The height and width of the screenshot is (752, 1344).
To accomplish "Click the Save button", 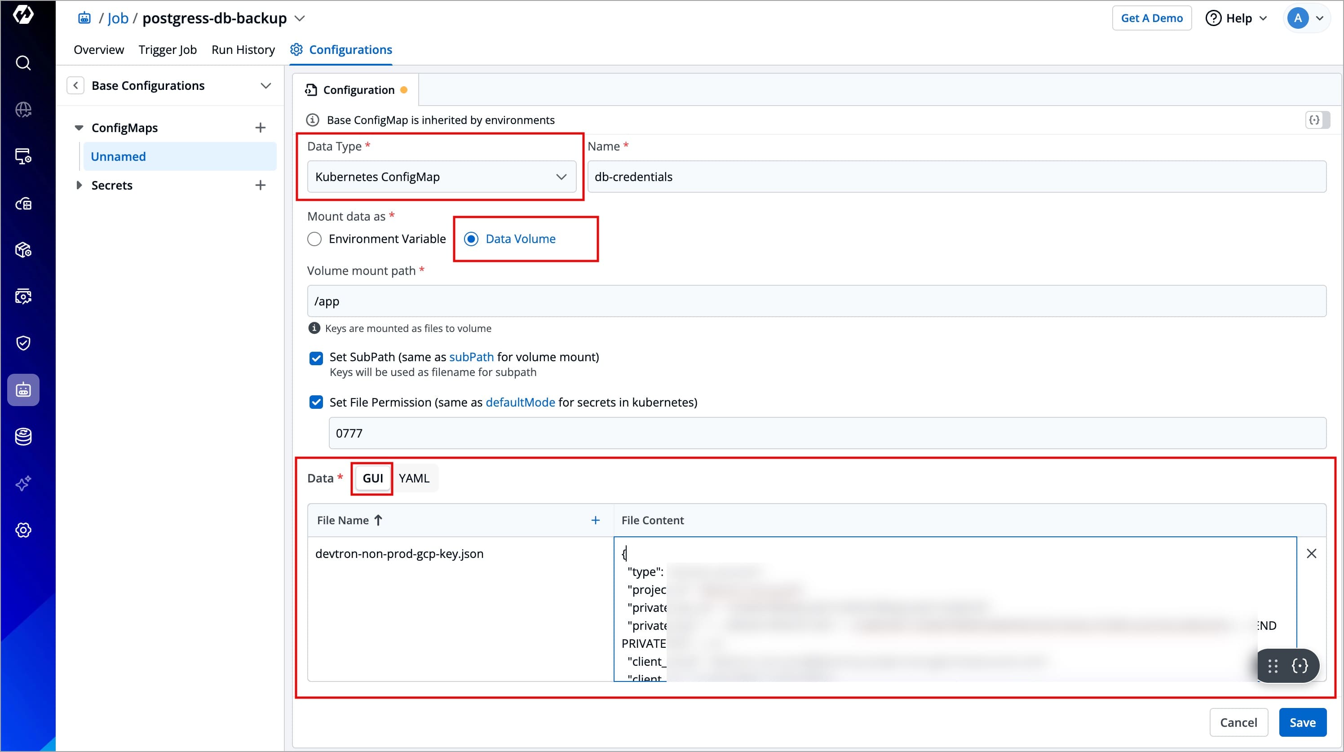I will [x=1302, y=722].
